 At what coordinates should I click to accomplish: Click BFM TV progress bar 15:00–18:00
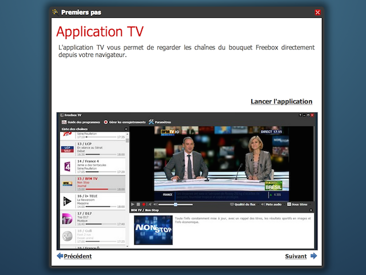tap(101, 189)
